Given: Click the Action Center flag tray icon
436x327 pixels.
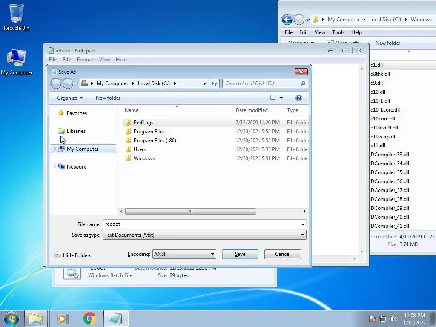Looking at the screenshot, I should (373, 319).
